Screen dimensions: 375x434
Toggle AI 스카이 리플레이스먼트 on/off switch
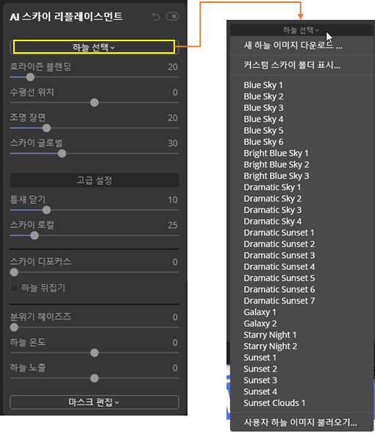[172, 17]
